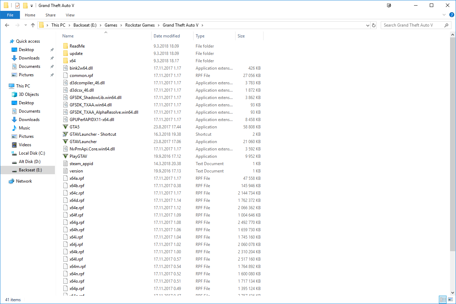Viewport: 456px width, 304px height.
Task: Select the GTAVLauncher application name
Action: 83,142
